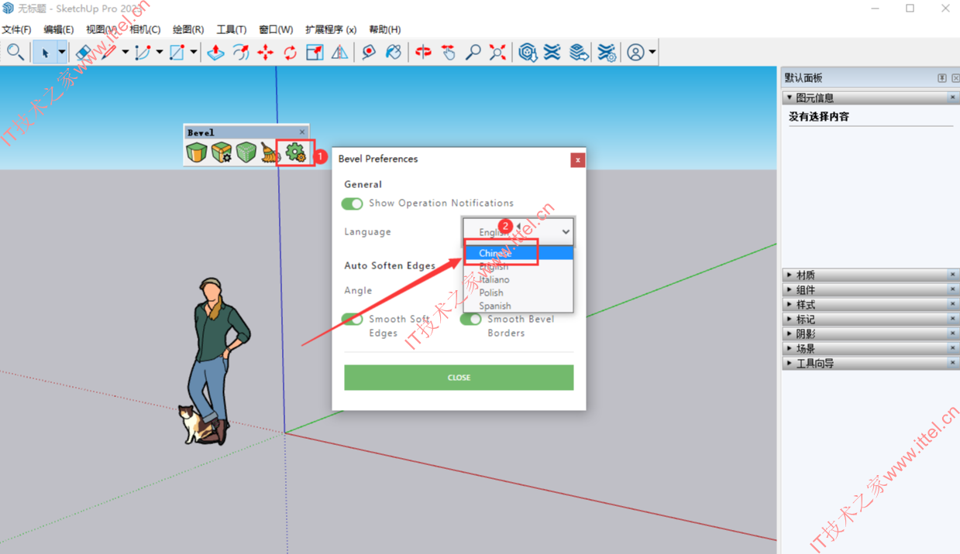
Task: Open Extension Manager icon
Action: point(606,53)
